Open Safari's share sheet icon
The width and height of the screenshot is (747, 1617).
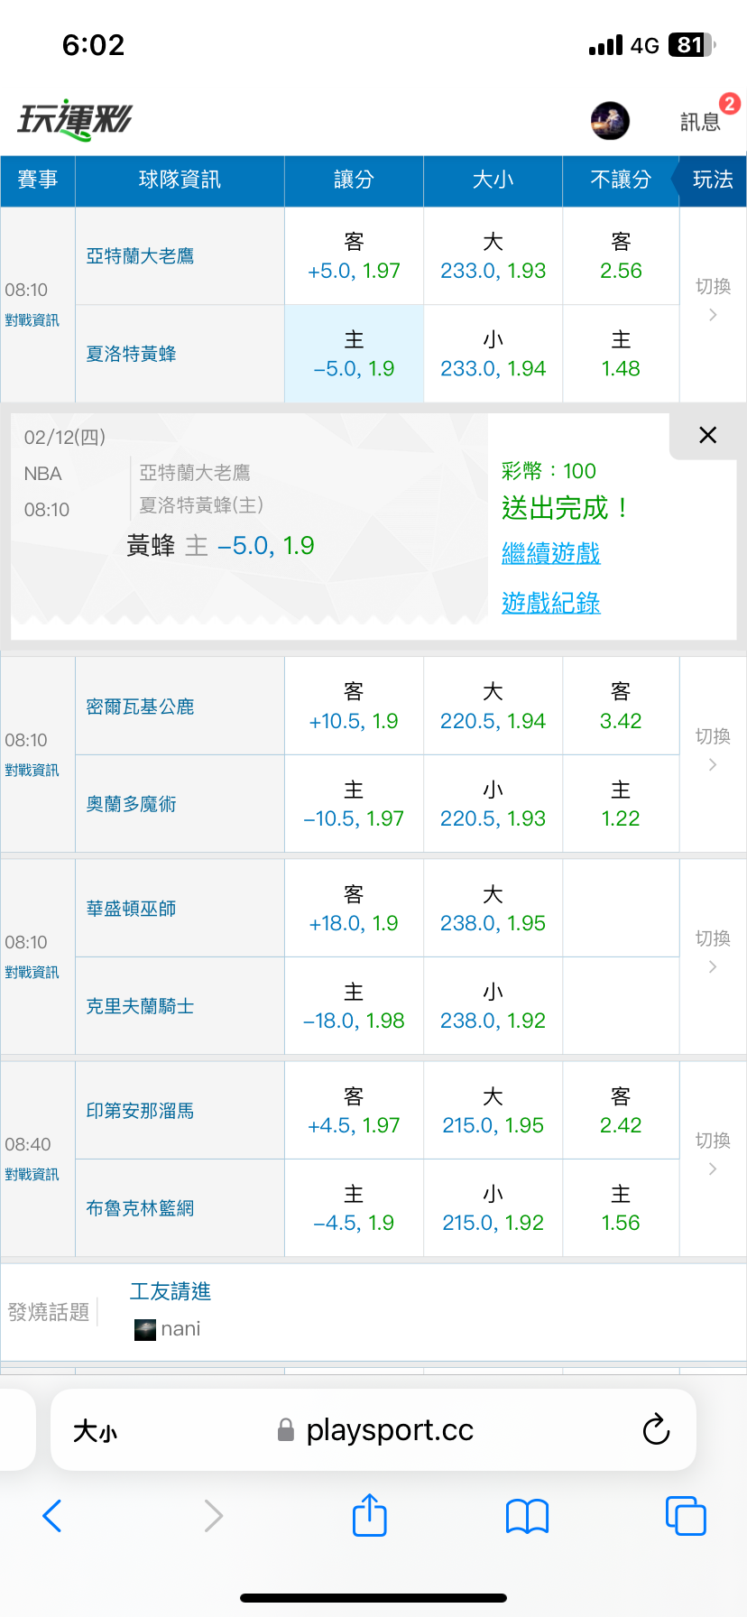(369, 1516)
